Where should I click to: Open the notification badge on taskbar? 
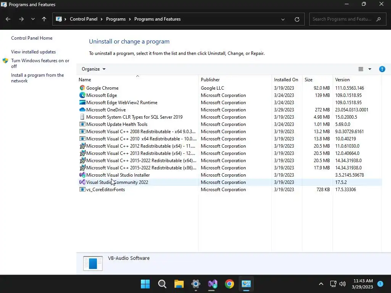[x=380, y=283]
